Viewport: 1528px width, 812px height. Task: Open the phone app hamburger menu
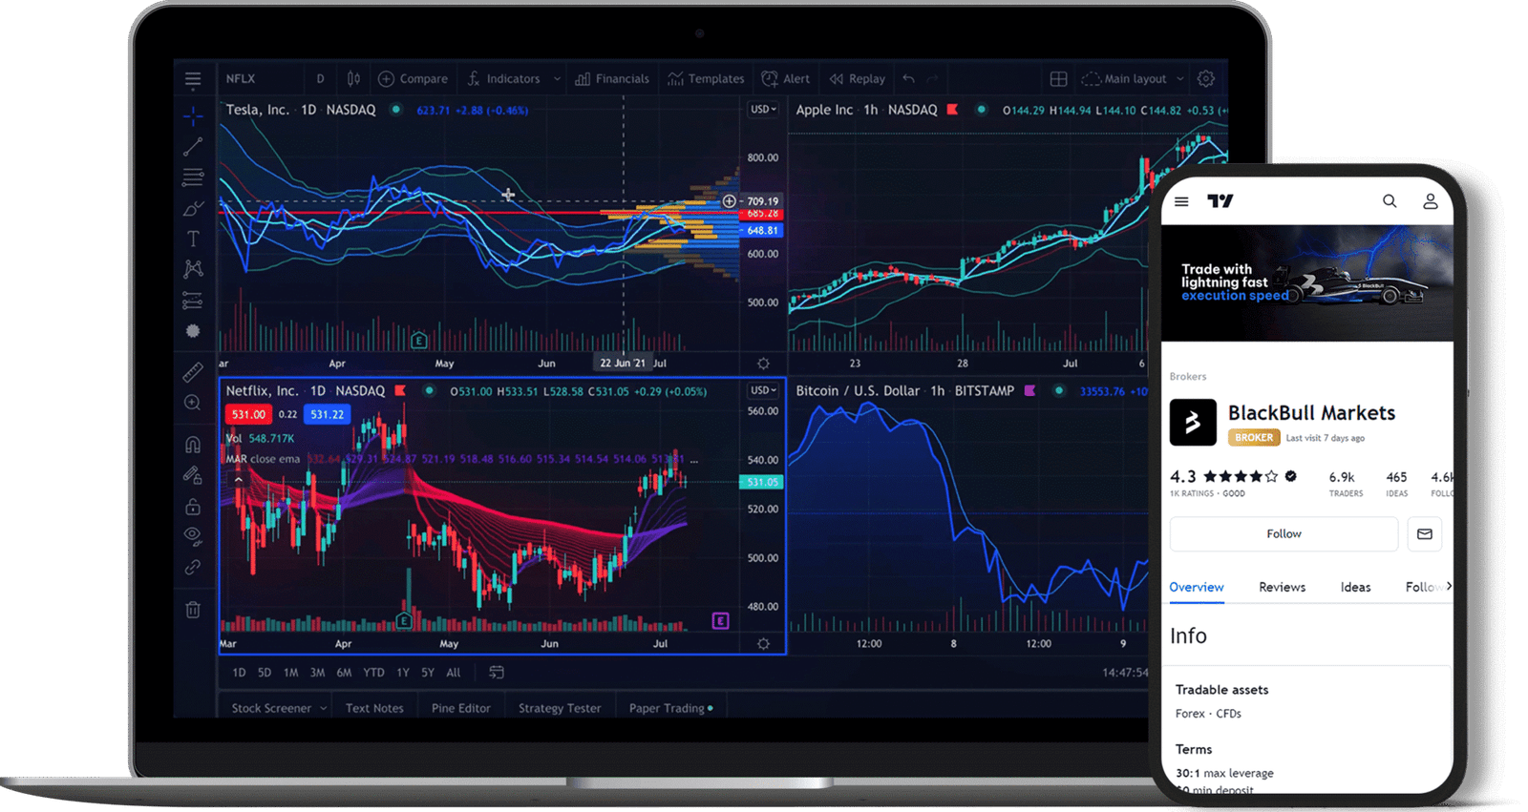(1181, 201)
